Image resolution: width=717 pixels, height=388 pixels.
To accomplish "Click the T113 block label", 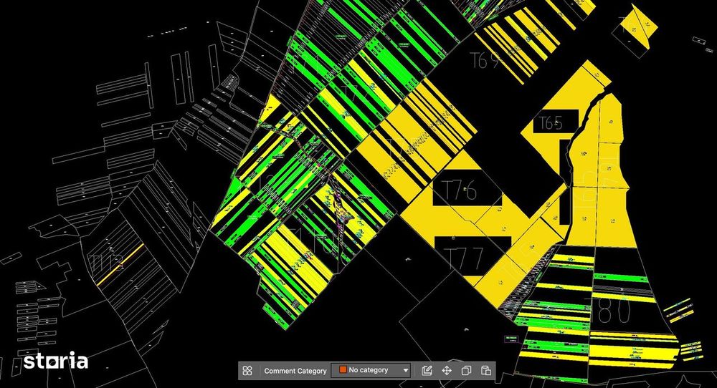I will click(105, 264).
